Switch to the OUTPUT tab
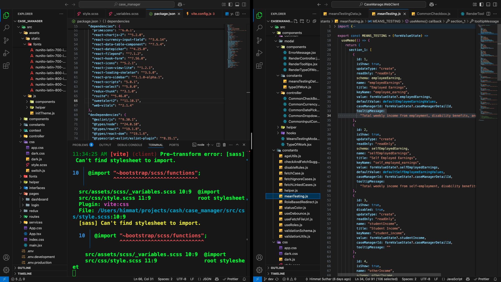The image size is (501, 282). point(105,145)
